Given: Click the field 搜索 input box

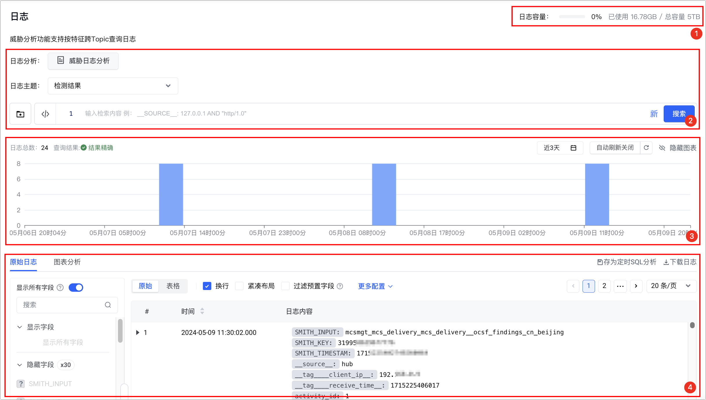Looking at the screenshot, I should [67, 305].
